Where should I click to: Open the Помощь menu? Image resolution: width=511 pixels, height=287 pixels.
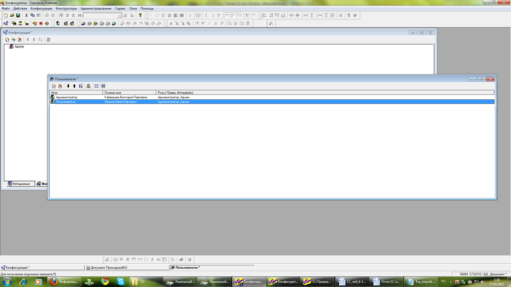coord(147,9)
